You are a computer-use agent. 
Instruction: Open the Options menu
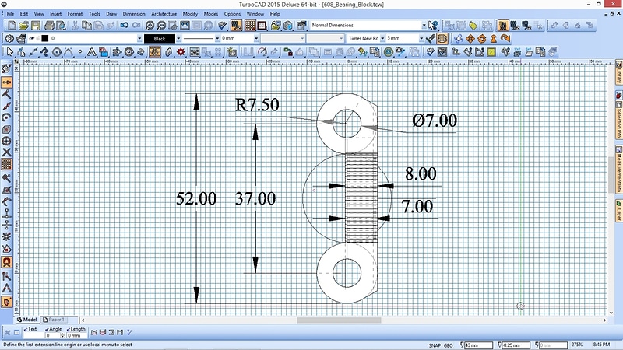coord(232,14)
